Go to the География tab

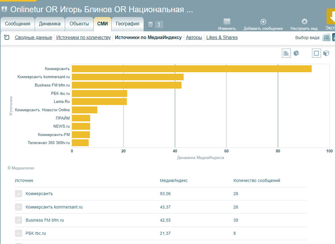tap(128, 24)
